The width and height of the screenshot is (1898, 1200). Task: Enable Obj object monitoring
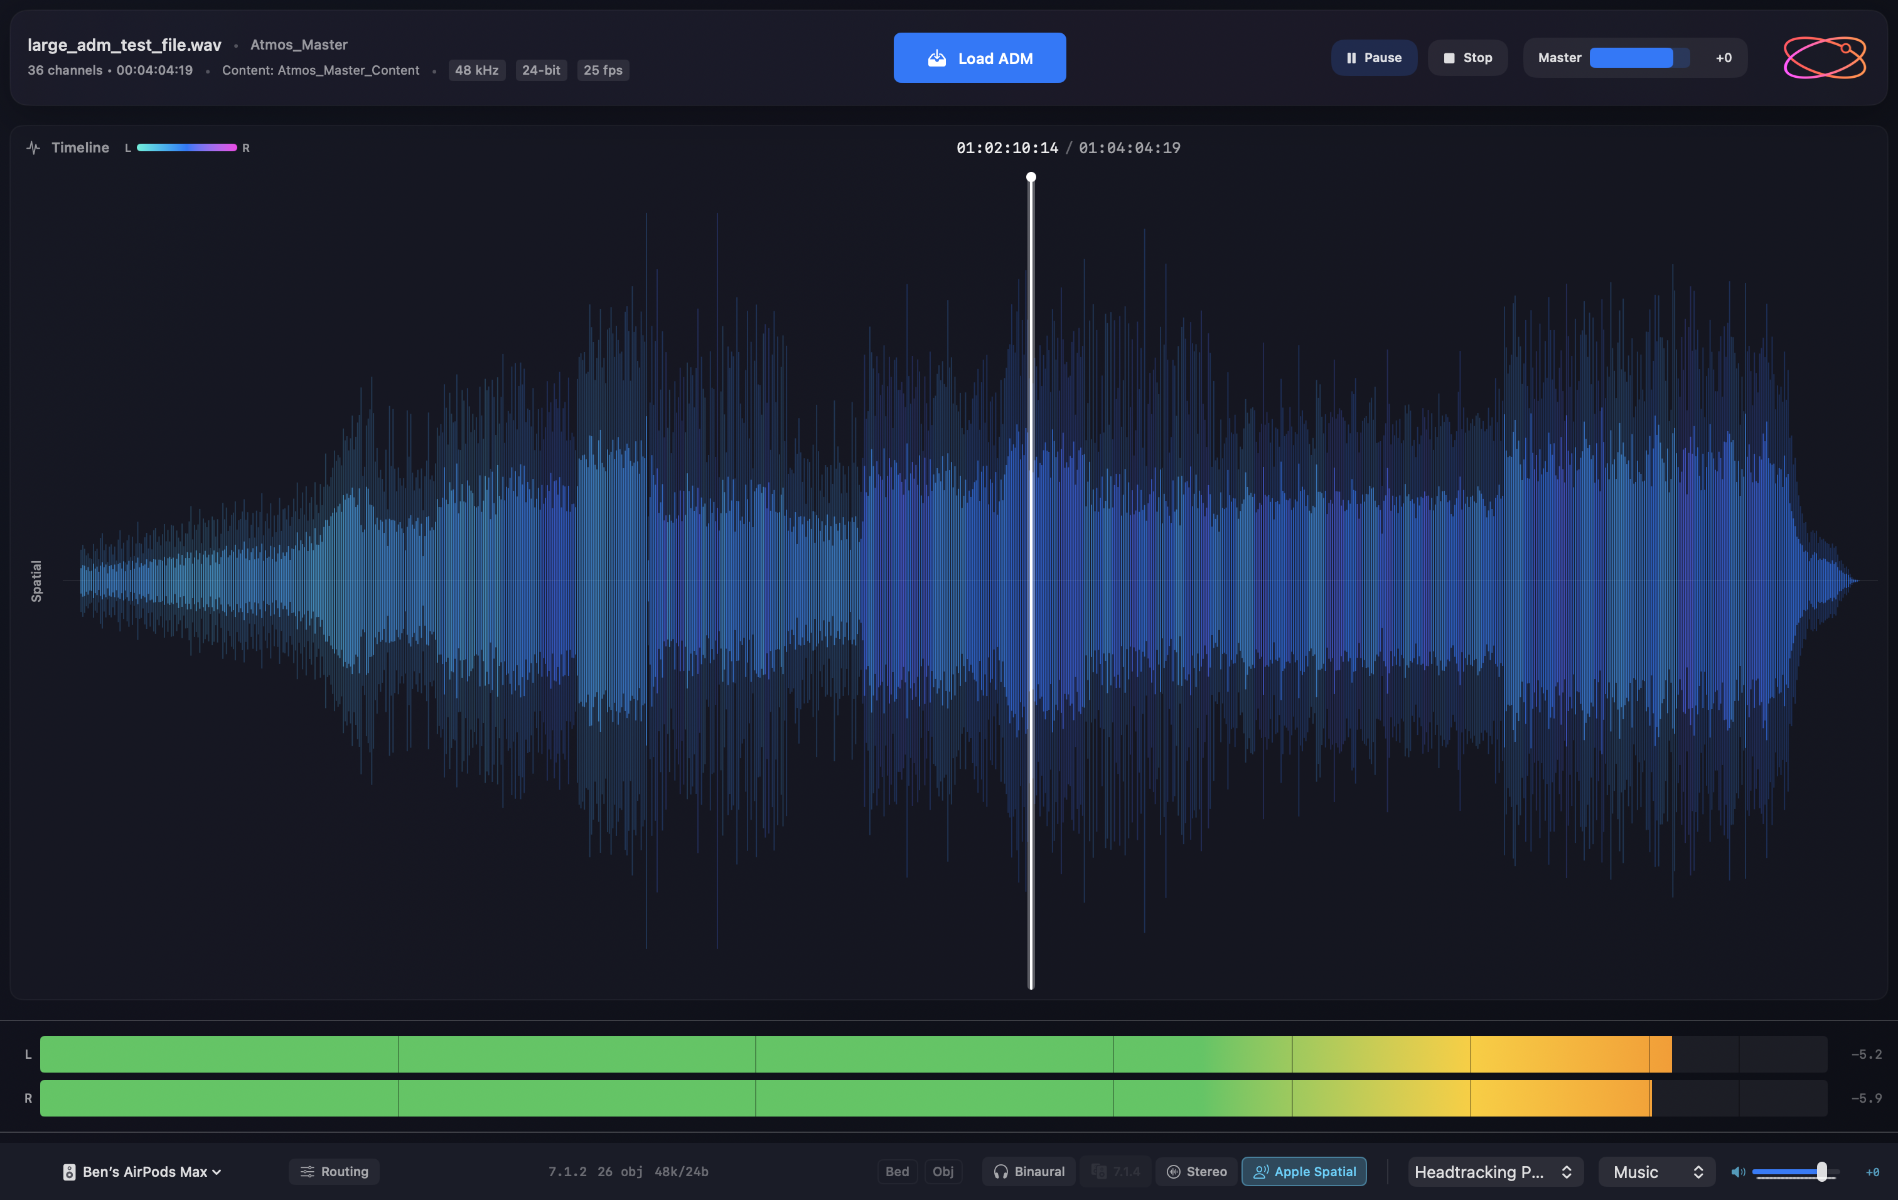943,1172
